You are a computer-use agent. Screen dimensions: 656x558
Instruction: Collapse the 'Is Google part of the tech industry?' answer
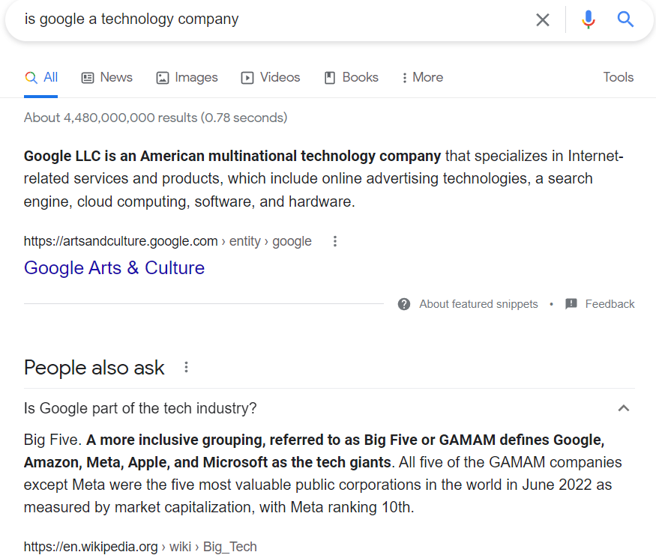click(x=623, y=408)
